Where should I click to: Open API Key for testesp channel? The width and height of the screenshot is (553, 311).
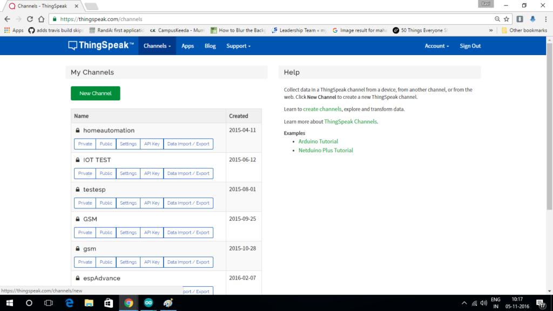152,203
